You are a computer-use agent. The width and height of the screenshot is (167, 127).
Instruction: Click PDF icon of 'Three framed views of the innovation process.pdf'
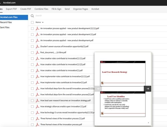click(37, 125)
